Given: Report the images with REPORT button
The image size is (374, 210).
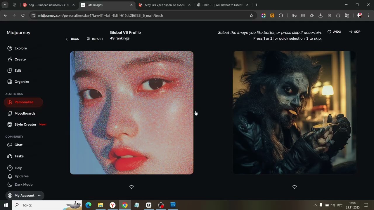Looking at the screenshot, I should (95, 39).
